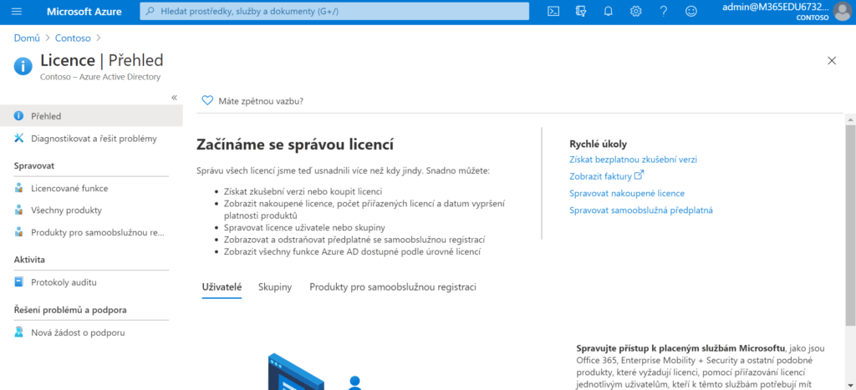The height and width of the screenshot is (390, 856).
Task: Click the Rychlé úkoly heading
Action: 598,144
